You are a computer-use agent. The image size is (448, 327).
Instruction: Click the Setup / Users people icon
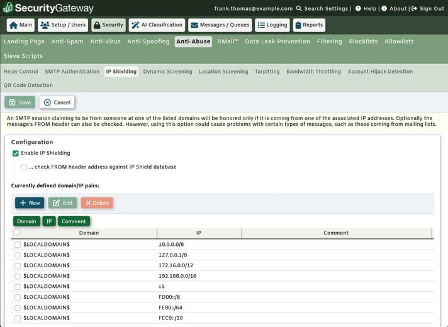45,25
